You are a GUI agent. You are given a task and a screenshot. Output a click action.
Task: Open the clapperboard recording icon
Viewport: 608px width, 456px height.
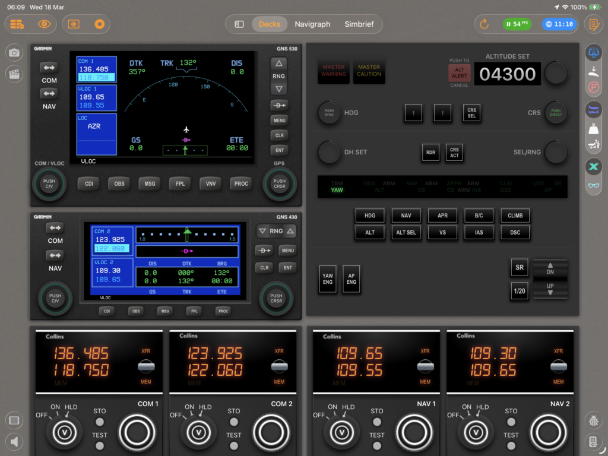(x=14, y=74)
